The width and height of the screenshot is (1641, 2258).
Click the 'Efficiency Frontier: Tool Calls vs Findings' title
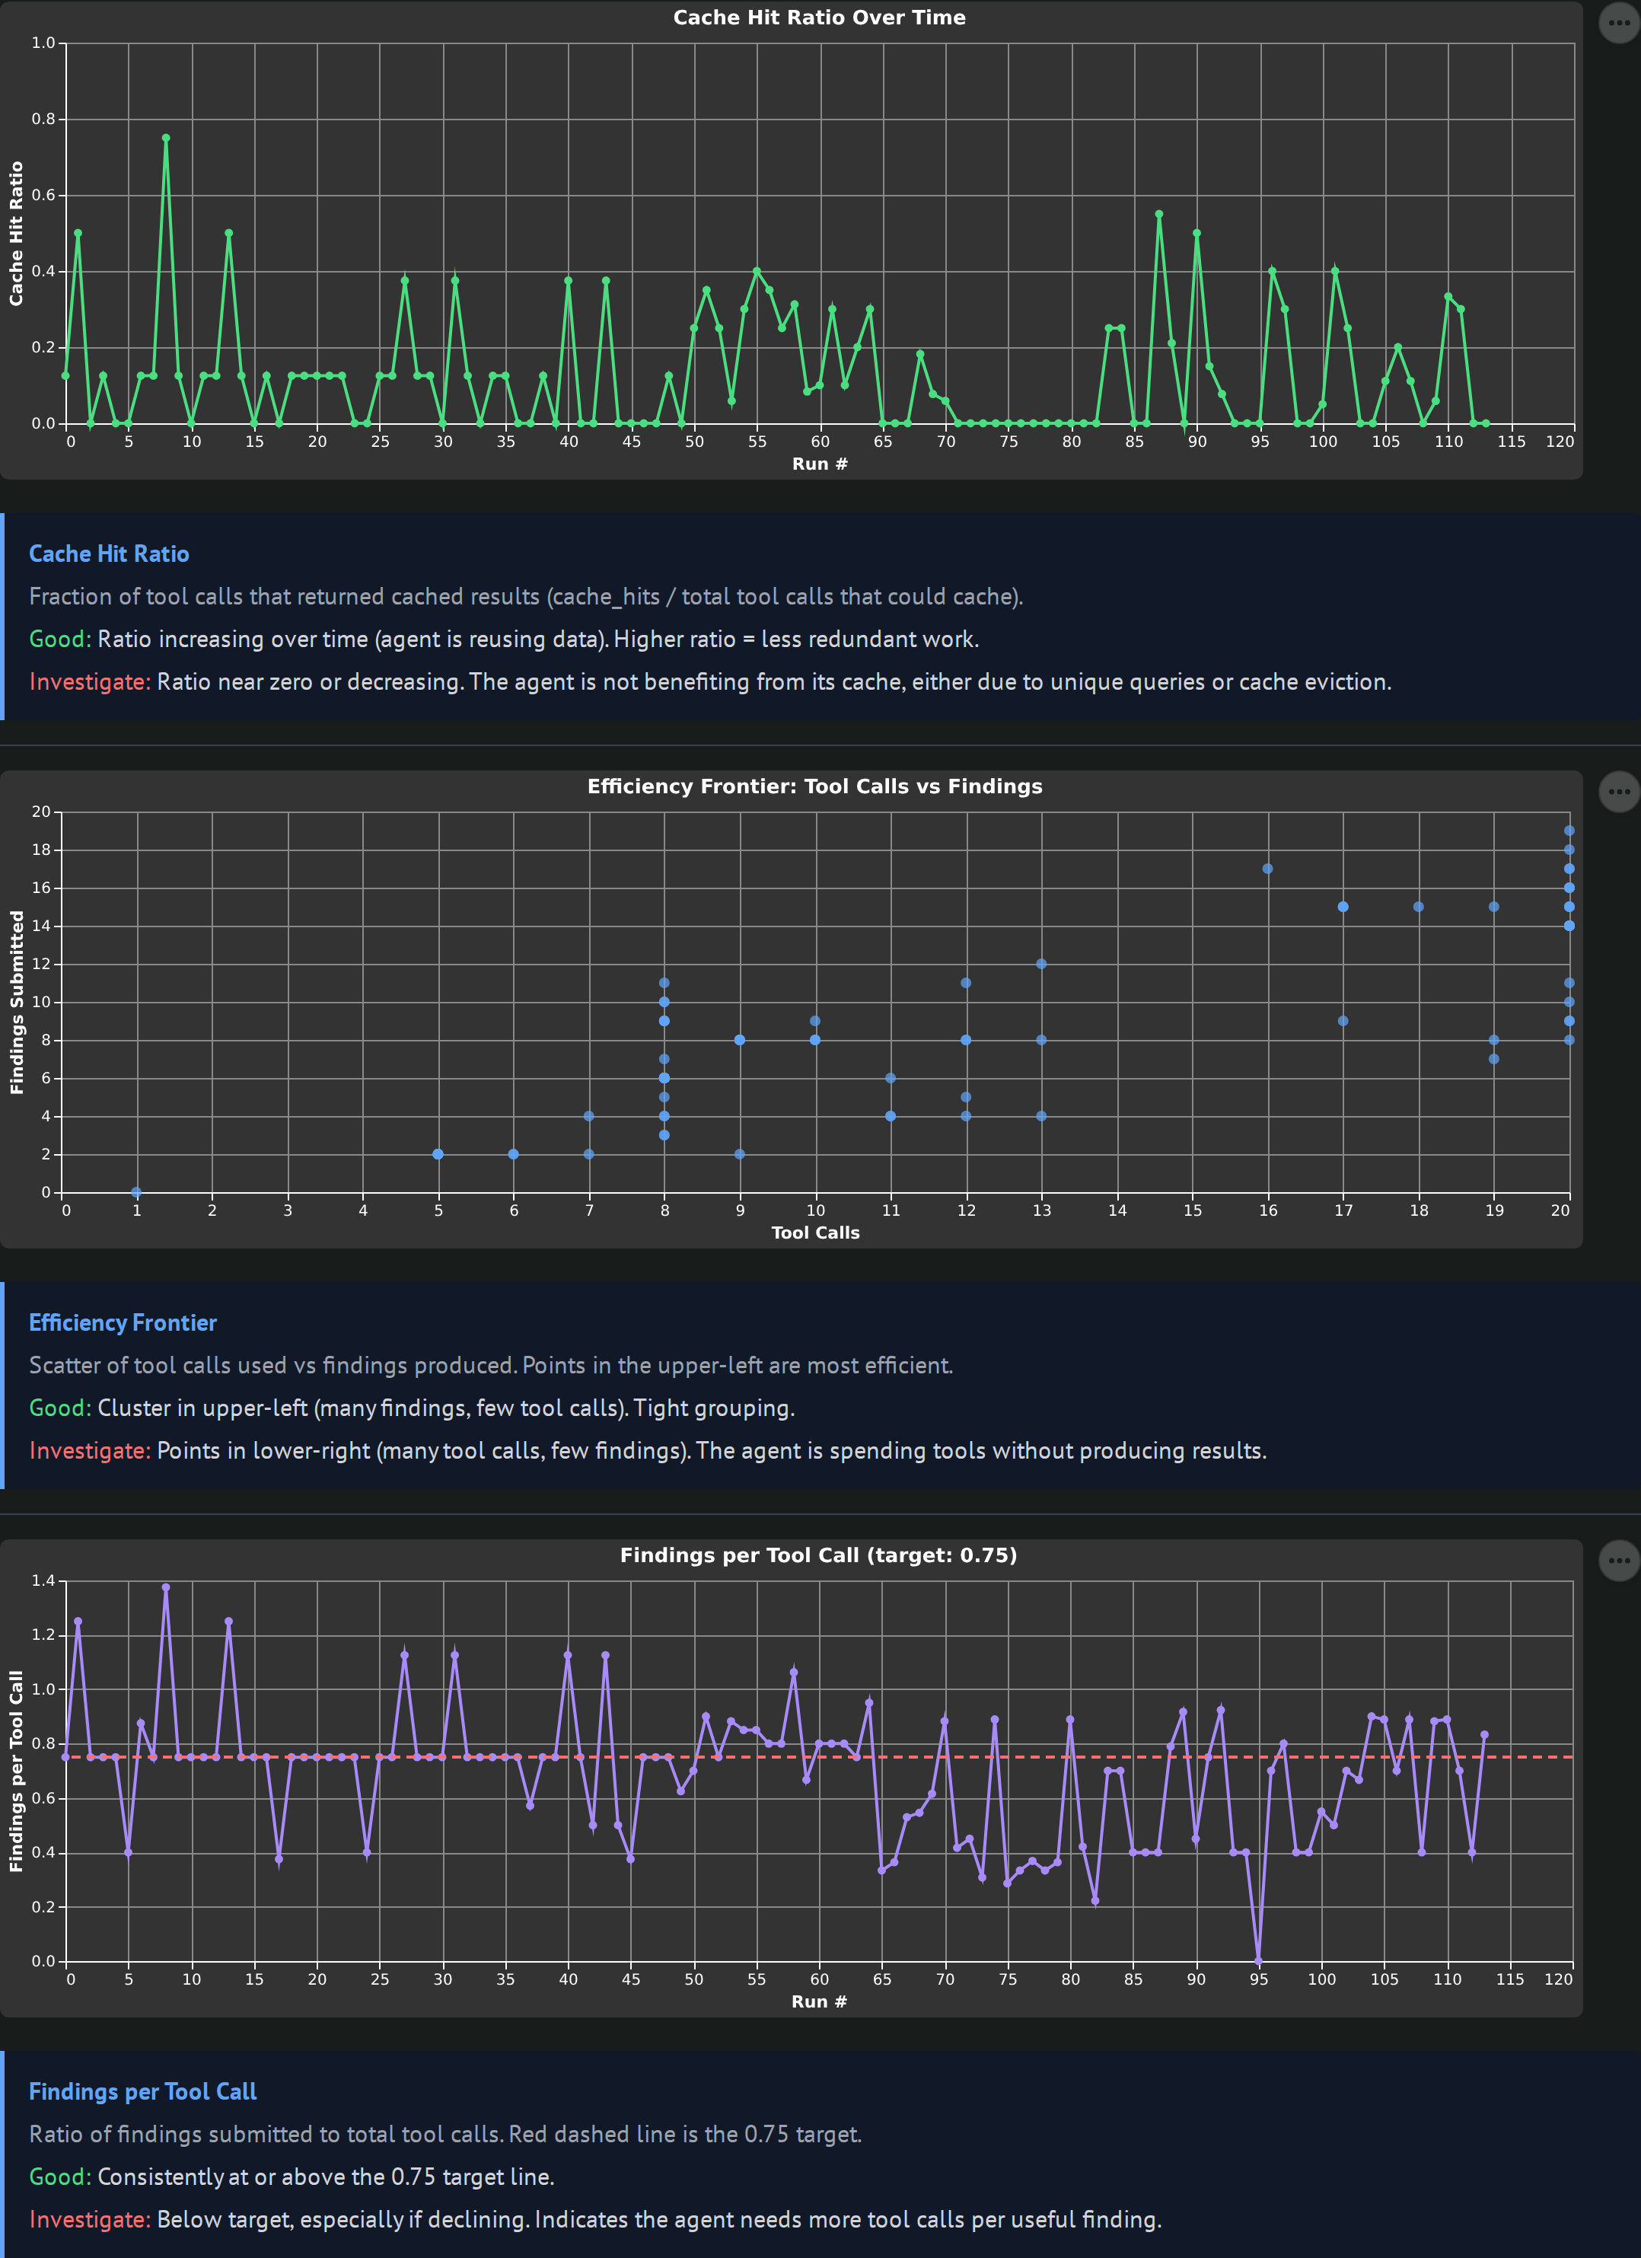pyautogui.click(x=814, y=786)
